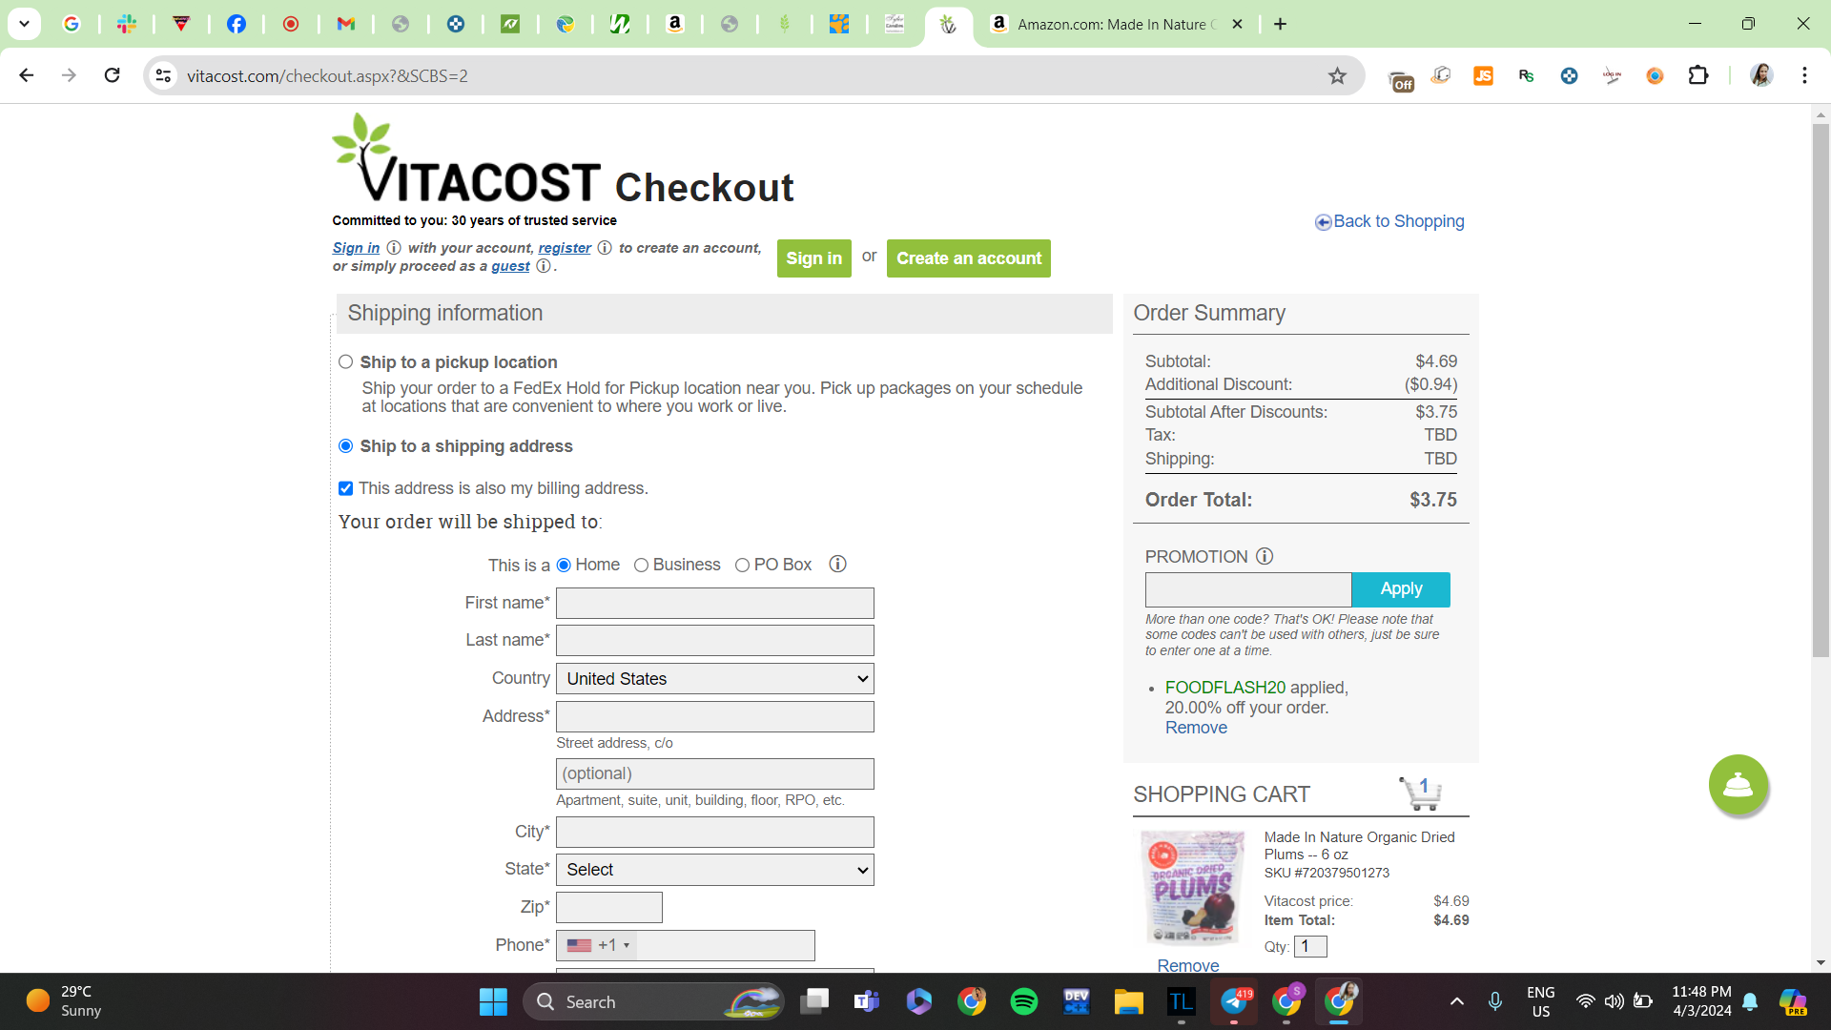Open the green concierge bell chat button
1831x1030 pixels.
(1738, 785)
